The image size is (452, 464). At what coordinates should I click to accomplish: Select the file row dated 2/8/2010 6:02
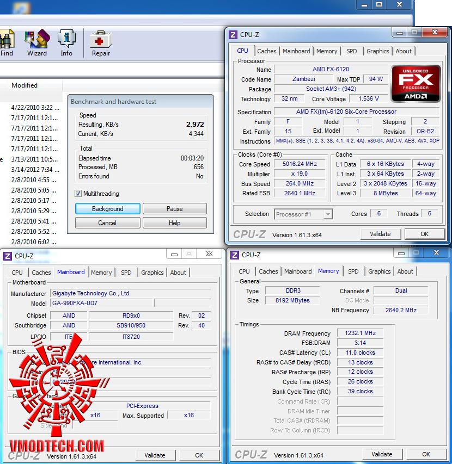(x=33, y=242)
